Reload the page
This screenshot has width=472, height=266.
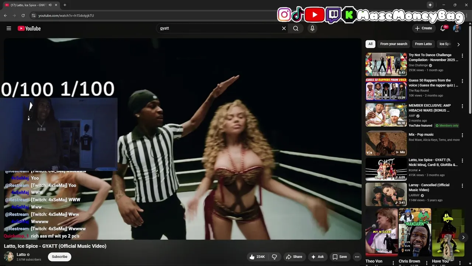tap(23, 16)
